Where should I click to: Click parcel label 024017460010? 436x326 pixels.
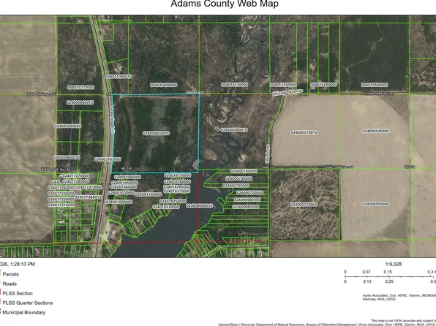[88, 197]
